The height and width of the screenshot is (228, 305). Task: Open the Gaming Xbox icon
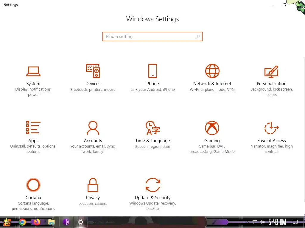pyautogui.click(x=212, y=128)
